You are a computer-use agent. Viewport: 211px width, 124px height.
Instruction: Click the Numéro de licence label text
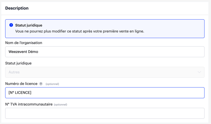21,84
